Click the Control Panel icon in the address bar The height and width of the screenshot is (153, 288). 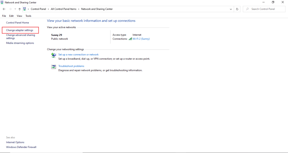pyautogui.click(x=25, y=9)
